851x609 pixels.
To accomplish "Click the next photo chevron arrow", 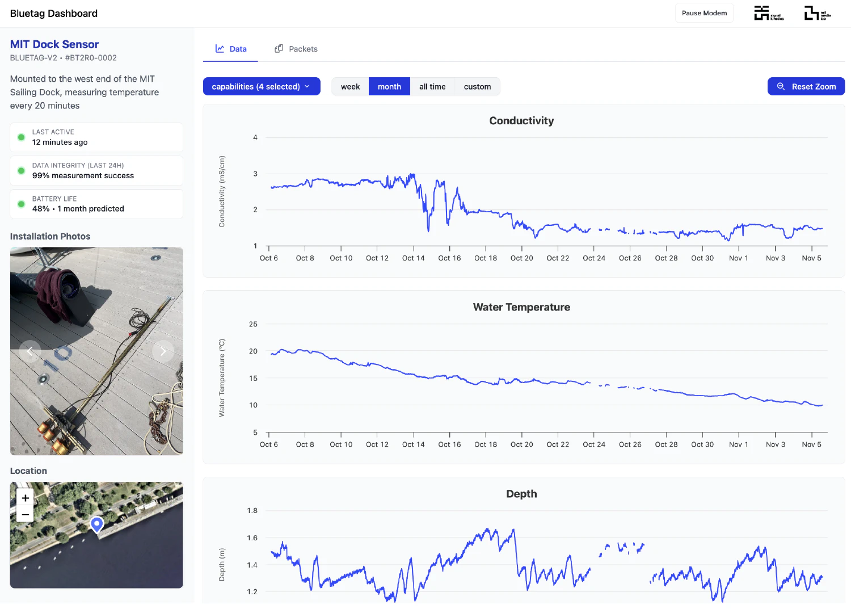I will (163, 351).
